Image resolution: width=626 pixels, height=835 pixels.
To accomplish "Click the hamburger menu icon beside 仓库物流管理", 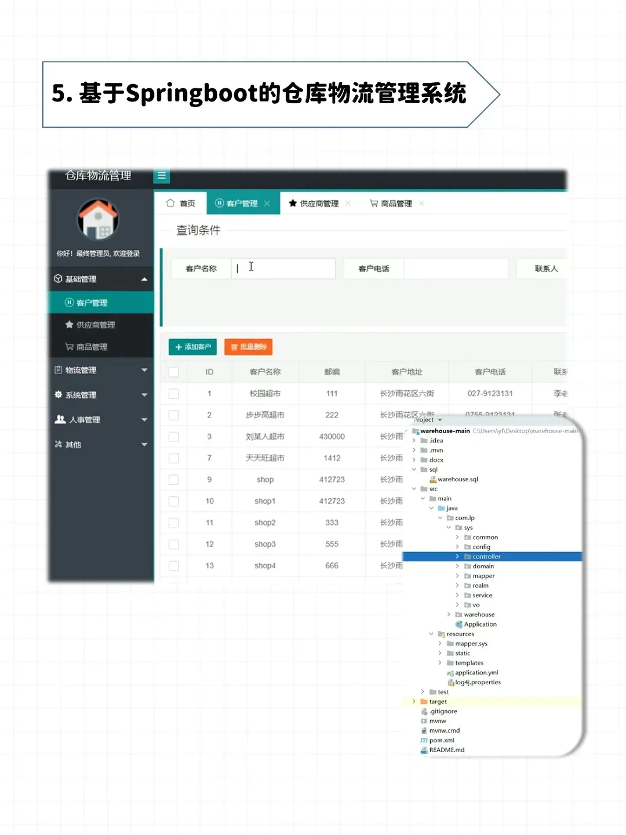I will tap(162, 176).
